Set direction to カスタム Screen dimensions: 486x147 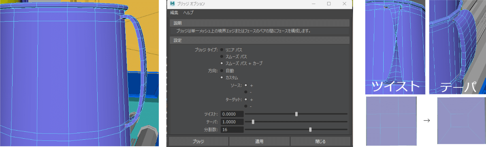[222, 78]
